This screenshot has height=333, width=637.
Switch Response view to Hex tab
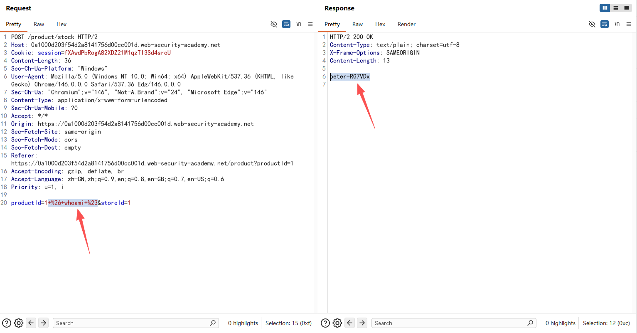click(380, 24)
